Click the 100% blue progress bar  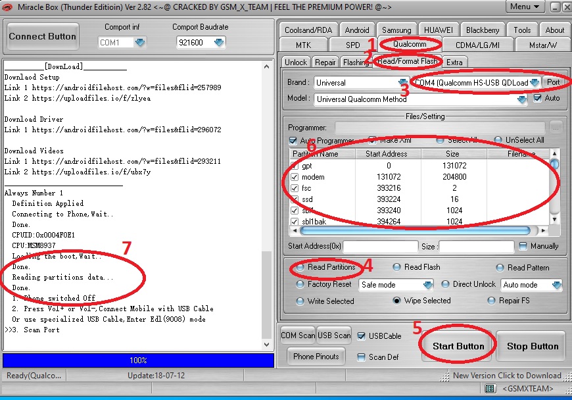(x=138, y=361)
